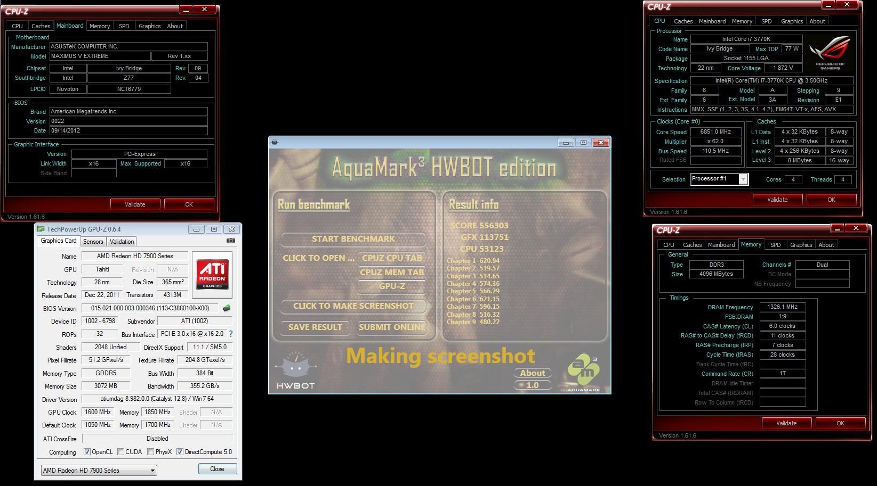Click the ATI Radeon logo in GPU-Z
The width and height of the screenshot is (877, 486).
coord(212,275)
